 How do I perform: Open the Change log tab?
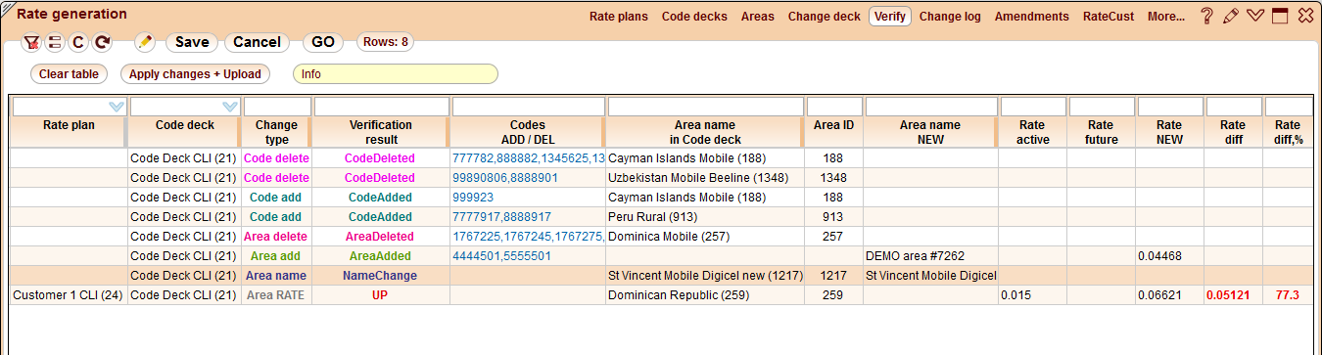[950, 17]
